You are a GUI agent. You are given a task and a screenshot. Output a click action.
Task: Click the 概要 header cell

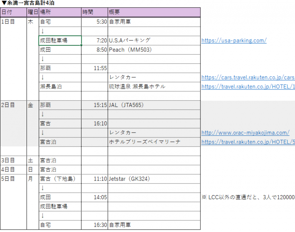[154, 12]
